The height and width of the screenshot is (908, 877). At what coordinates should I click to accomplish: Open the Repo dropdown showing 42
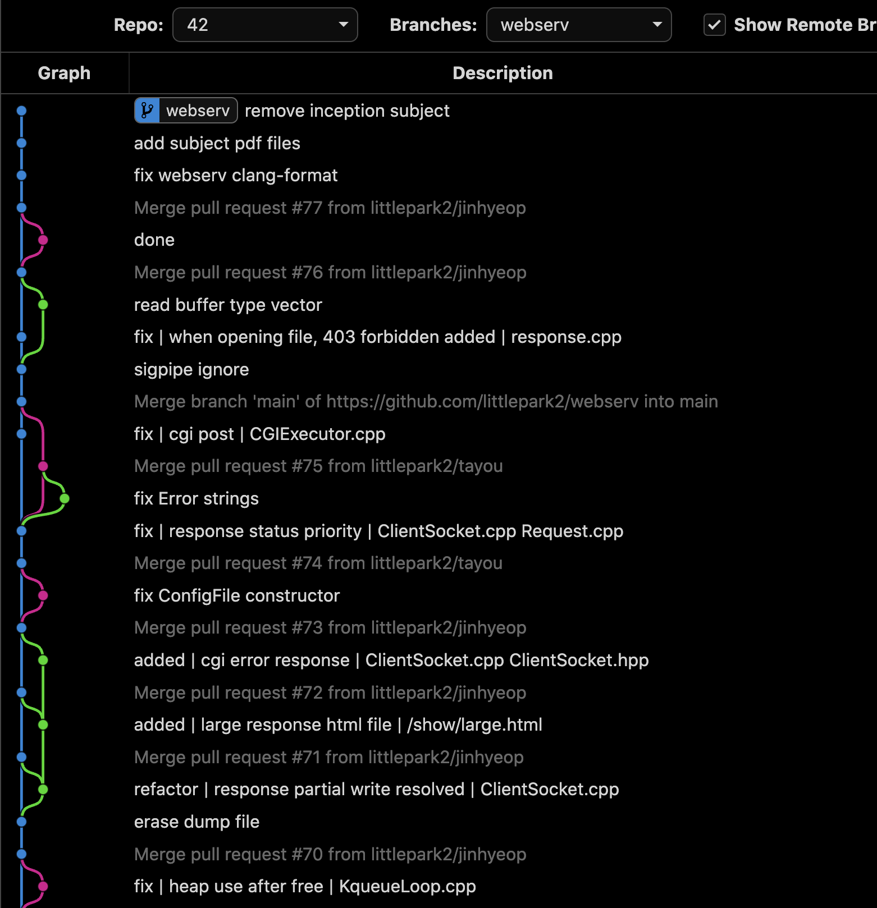[265, 25]
